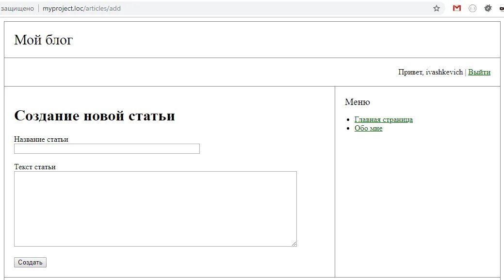Grab the textarea resize handle corner
This screenshot has width=504, height=280.
[294, 244]
